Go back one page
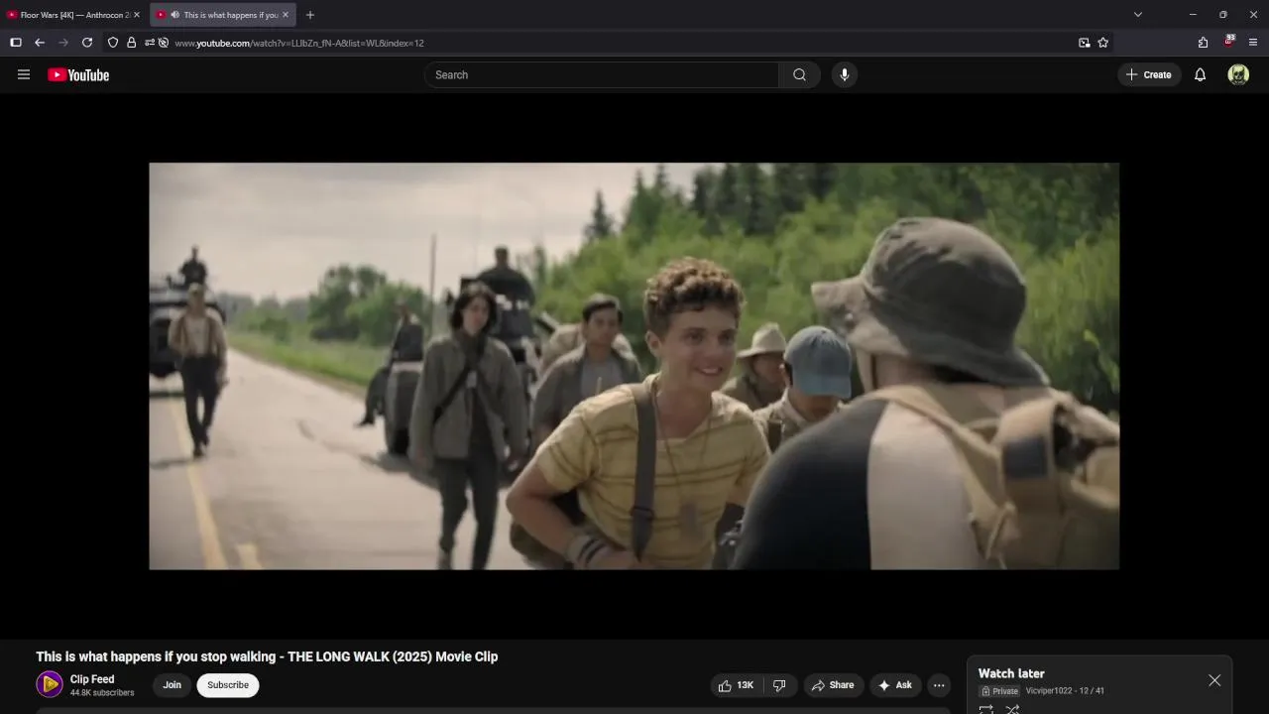 (40, 43)
